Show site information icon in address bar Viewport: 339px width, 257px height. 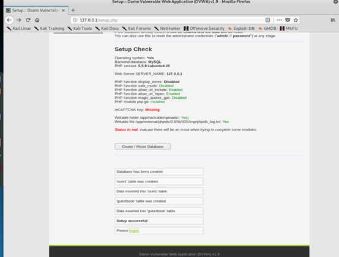(75, 20)
